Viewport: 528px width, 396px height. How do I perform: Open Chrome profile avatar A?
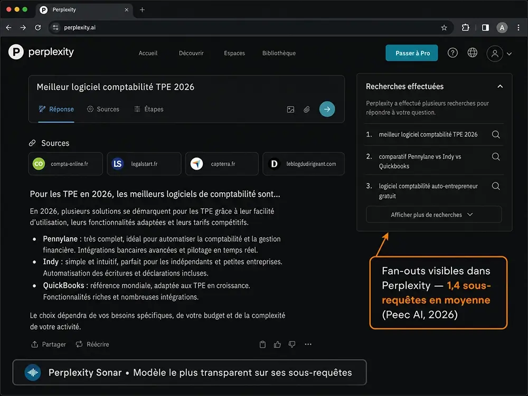[502, 27]
